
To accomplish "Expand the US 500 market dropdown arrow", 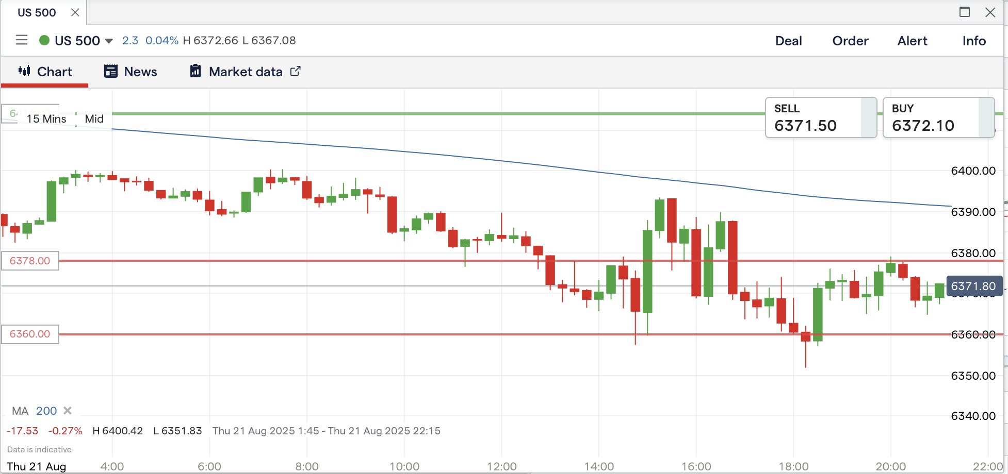I will 109,41.
